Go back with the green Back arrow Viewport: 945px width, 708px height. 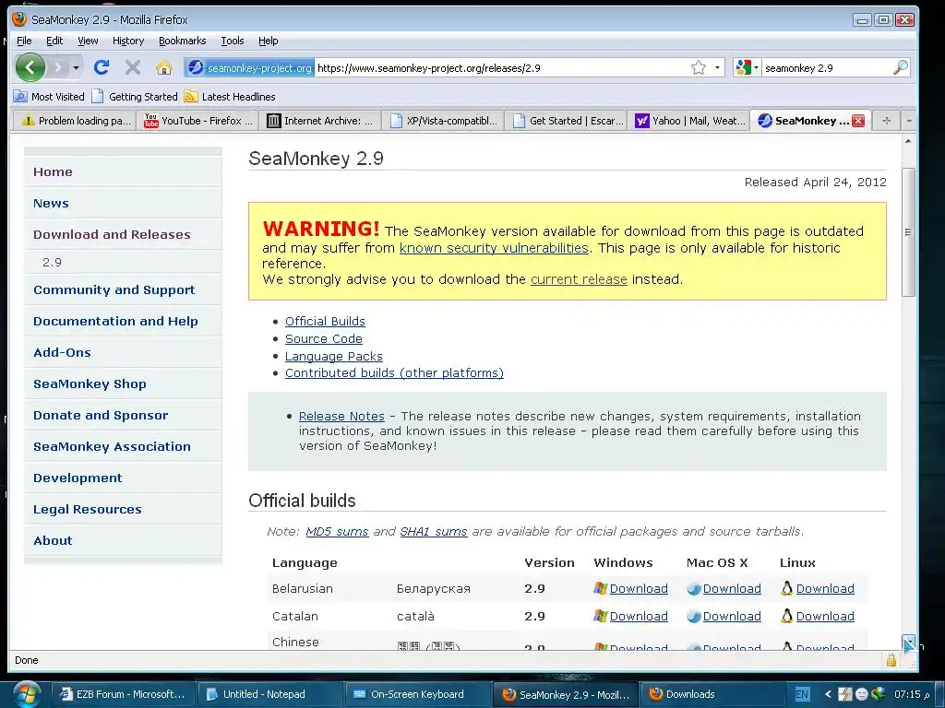(x=30, y=66)
